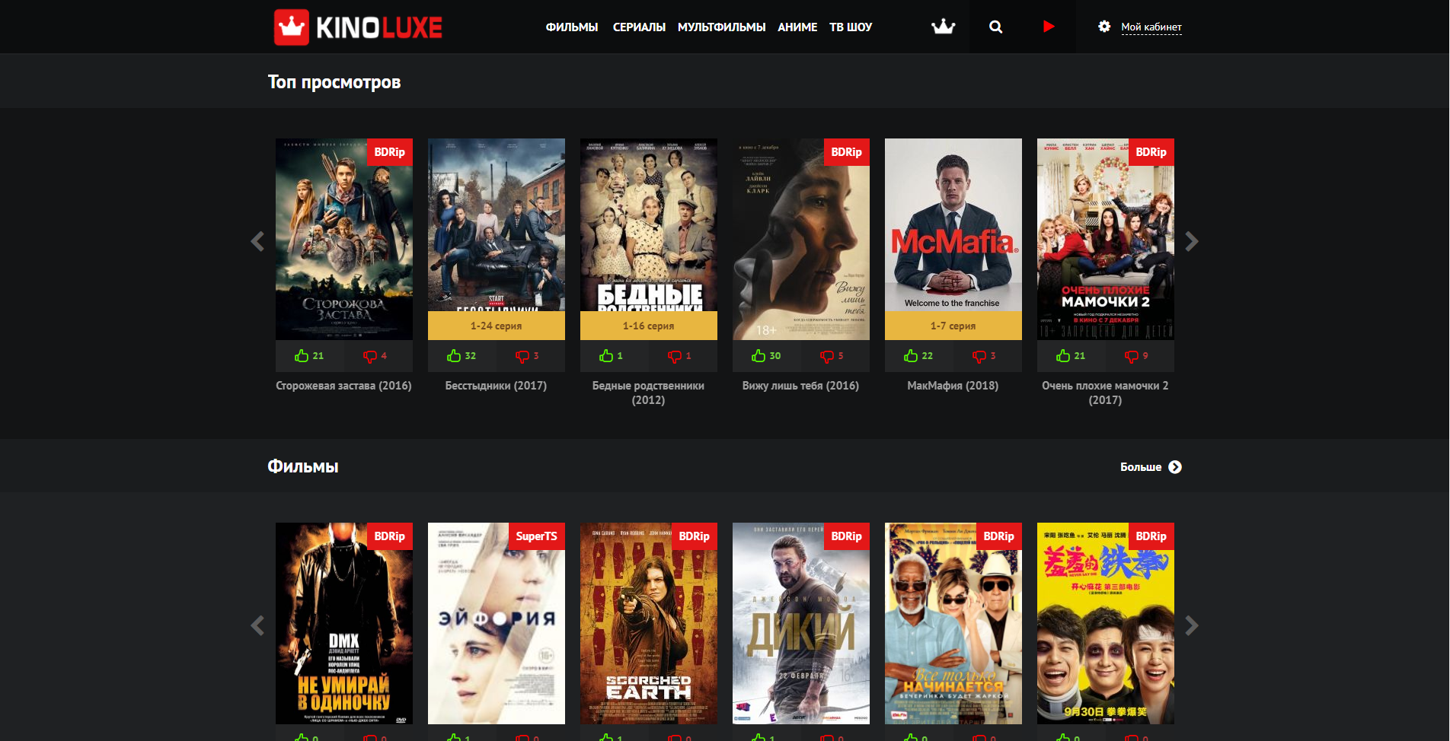Open the search magnifier icon
Screen dimensions: 1450x741
(995, 27)
